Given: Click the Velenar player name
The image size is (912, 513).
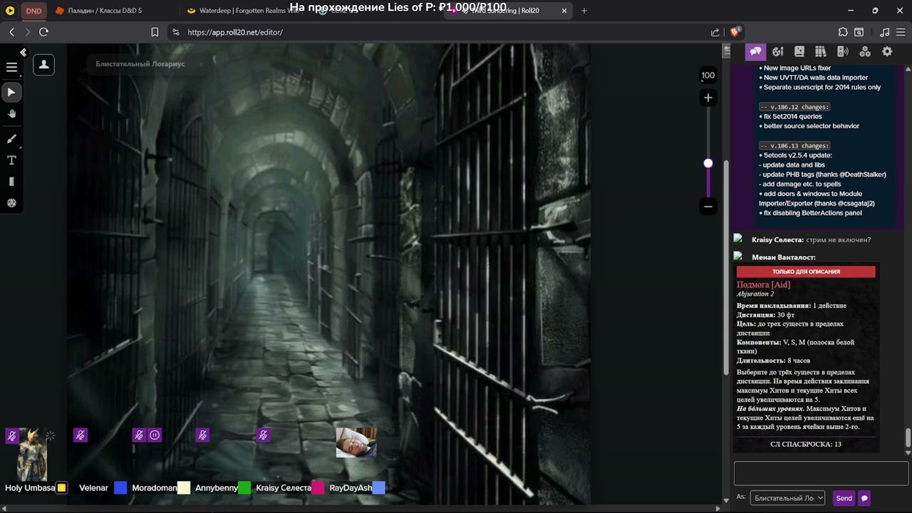Looking at the screenshot, I should point(93,488).
